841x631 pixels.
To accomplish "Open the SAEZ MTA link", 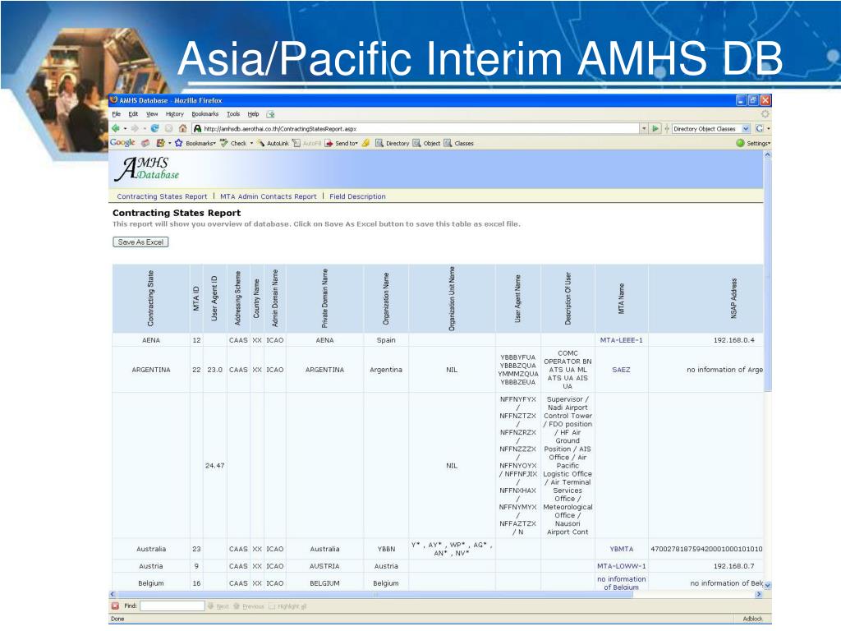I will [x=621, y=370].
